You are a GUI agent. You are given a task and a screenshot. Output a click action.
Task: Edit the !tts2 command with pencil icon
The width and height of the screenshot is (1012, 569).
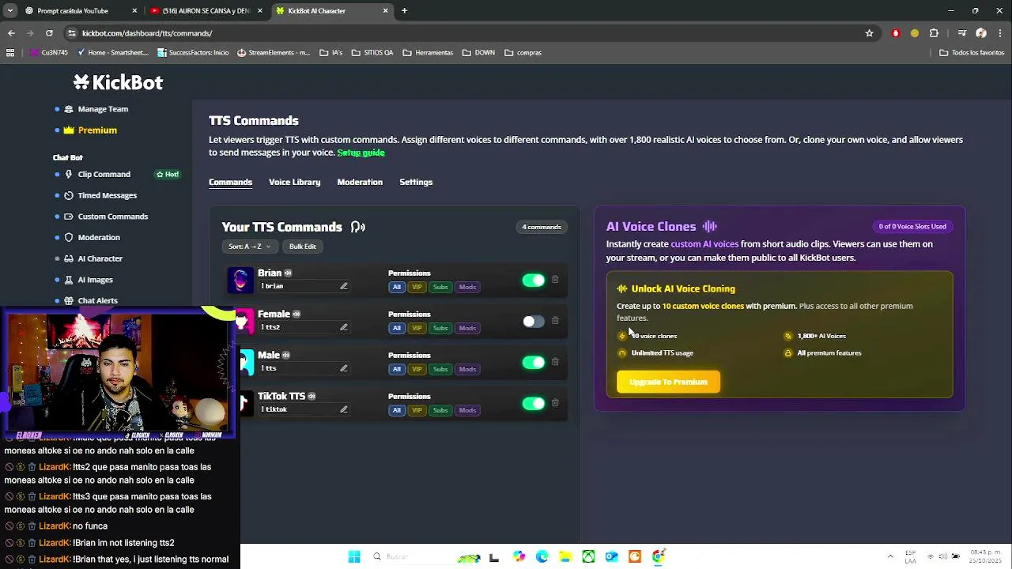[343, 327]
